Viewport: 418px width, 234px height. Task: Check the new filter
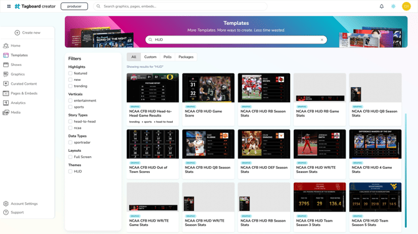point(70,80)
